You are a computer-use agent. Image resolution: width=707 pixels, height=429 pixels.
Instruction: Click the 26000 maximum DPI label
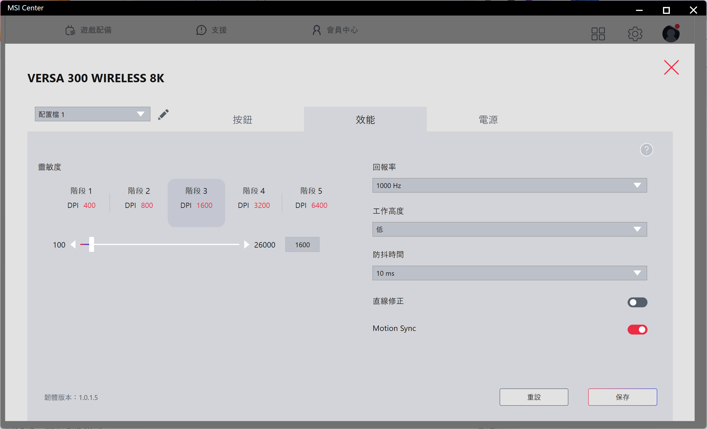[265, 245]
